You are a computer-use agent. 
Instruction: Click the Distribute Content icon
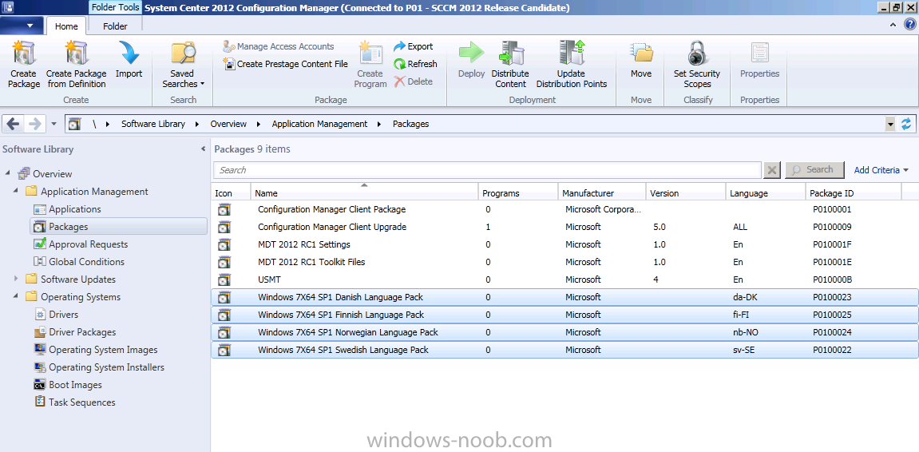[510, 53]
